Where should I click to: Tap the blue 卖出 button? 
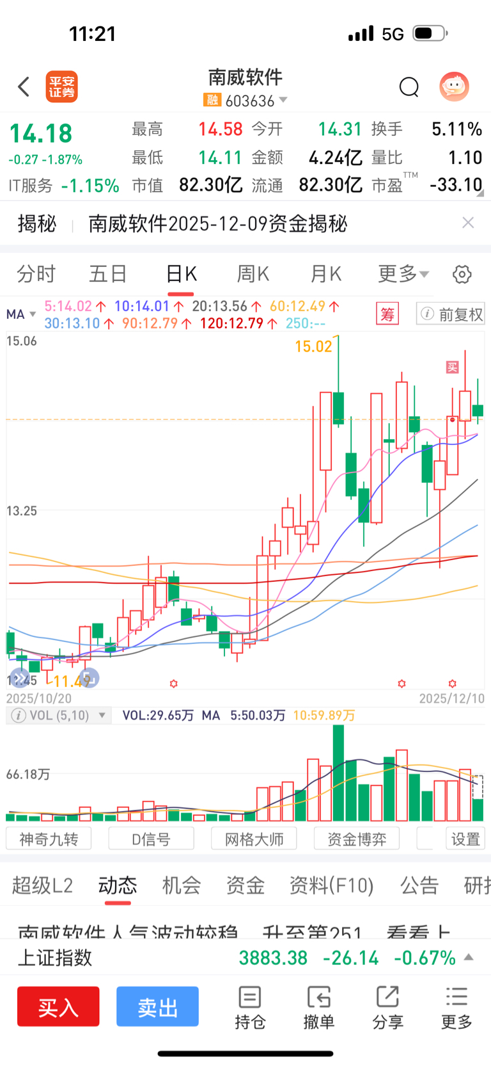(157, 1006)
